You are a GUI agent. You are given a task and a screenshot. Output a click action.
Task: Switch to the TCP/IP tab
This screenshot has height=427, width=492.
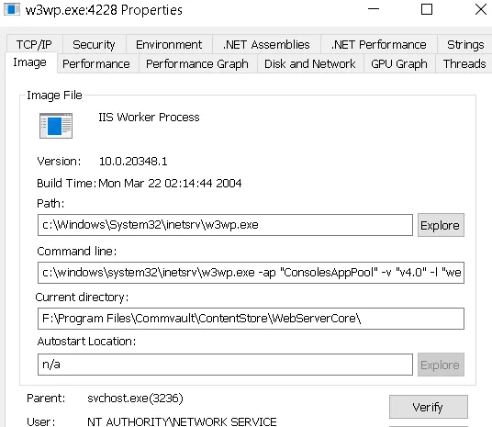click(x=34, y=44)
